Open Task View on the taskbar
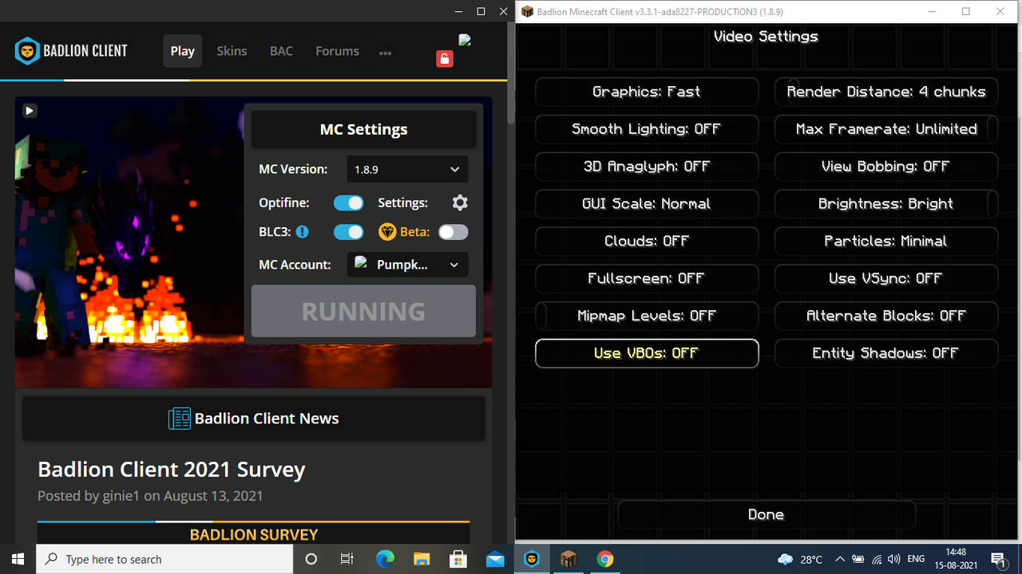Screen dimensions: 1022x574 click(347, 559)
